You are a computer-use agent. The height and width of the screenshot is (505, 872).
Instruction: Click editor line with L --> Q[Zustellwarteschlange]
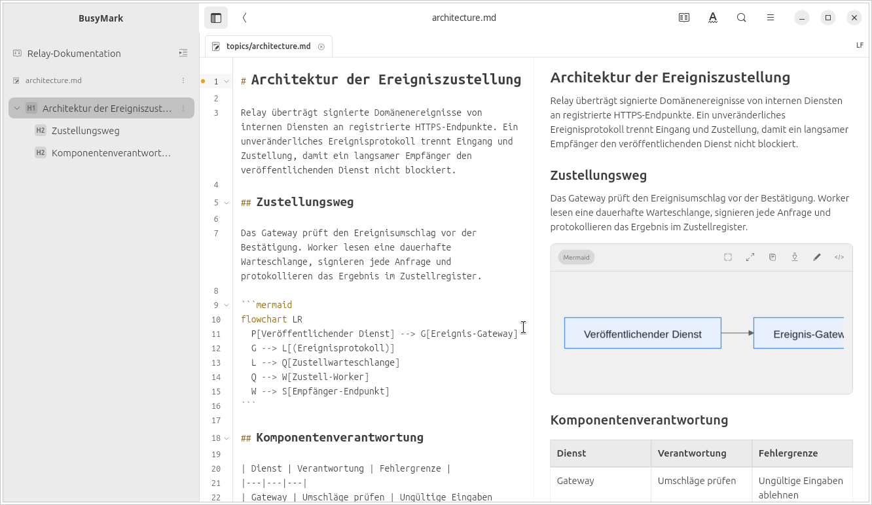tap(325, 362)
